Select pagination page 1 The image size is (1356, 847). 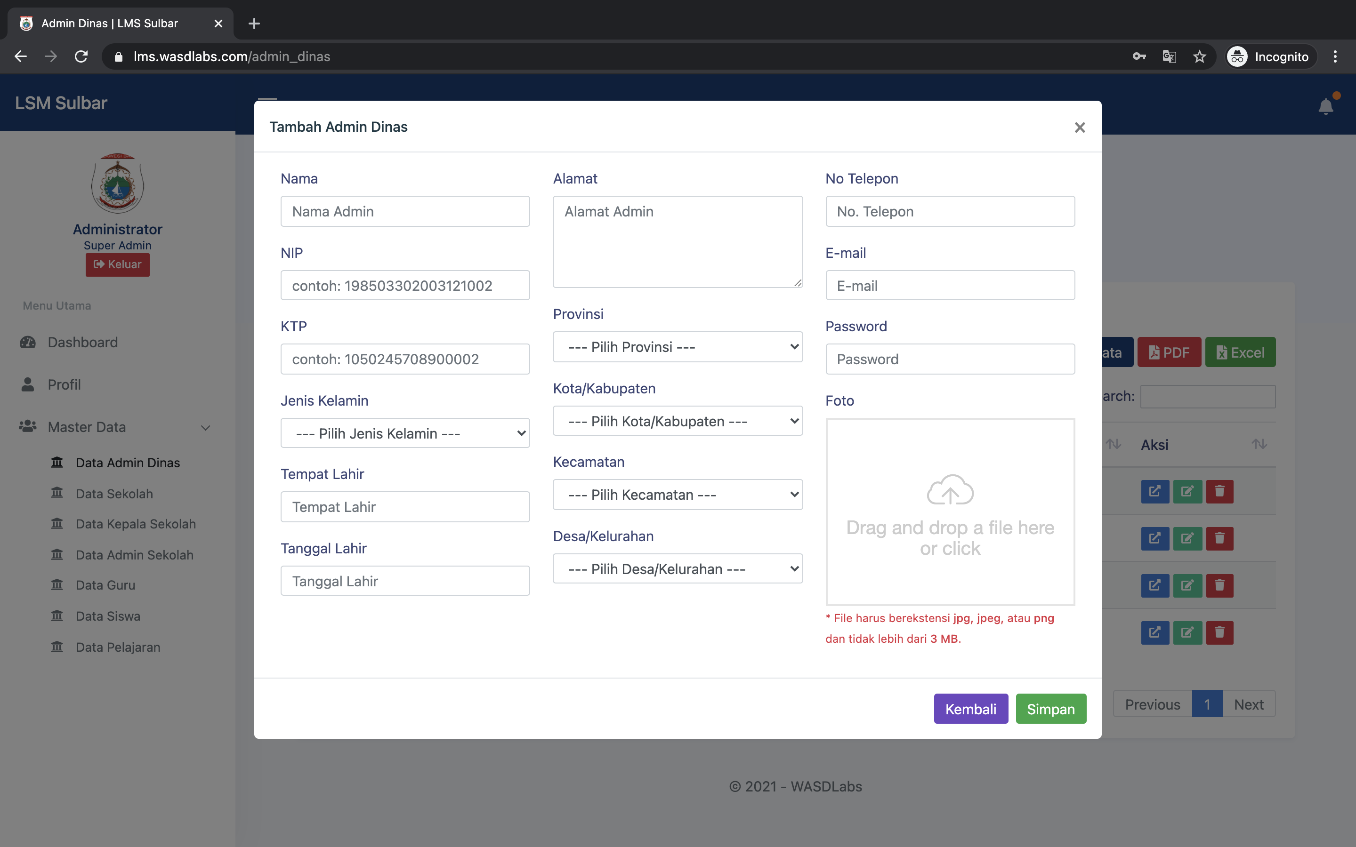(x=1207, y=704)
